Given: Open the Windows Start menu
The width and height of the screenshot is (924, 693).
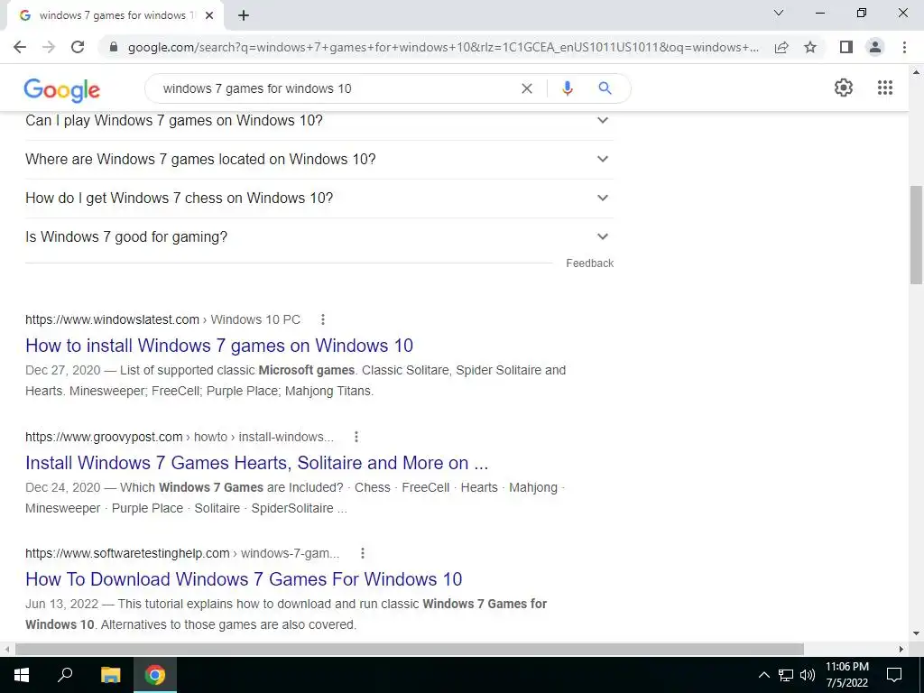Looking at the screenshot, I should point(22,675).
